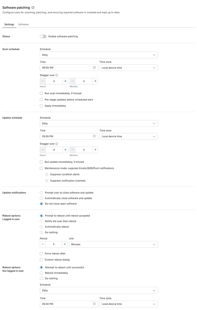Select the Settings tab

tap(9, 24)
